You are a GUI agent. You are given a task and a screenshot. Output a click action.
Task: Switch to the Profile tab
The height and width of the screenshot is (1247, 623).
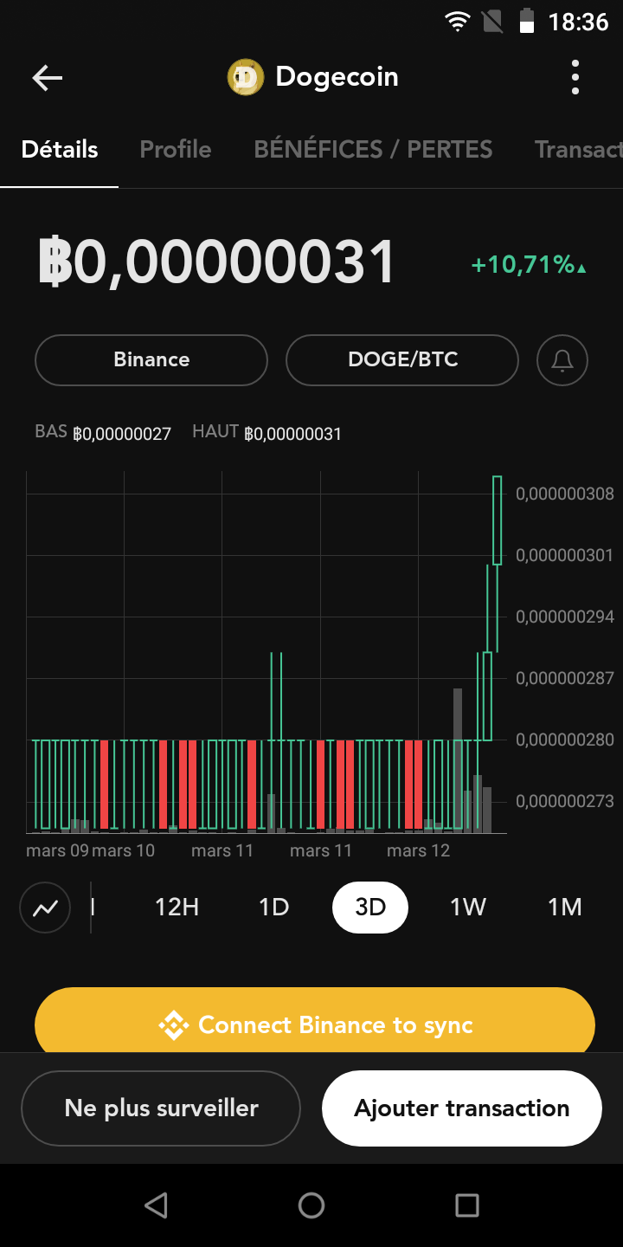176,150
